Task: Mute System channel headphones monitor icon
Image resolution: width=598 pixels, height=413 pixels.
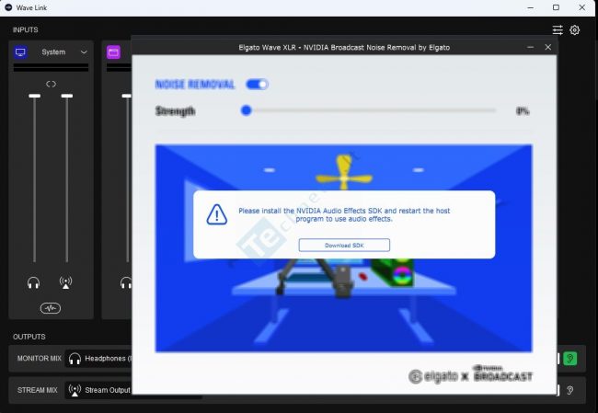Action: coord(33,283)
